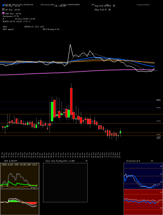Click the peak of the white price line spike
Viewport: 163px width, 215px height.
click(70, 44)
